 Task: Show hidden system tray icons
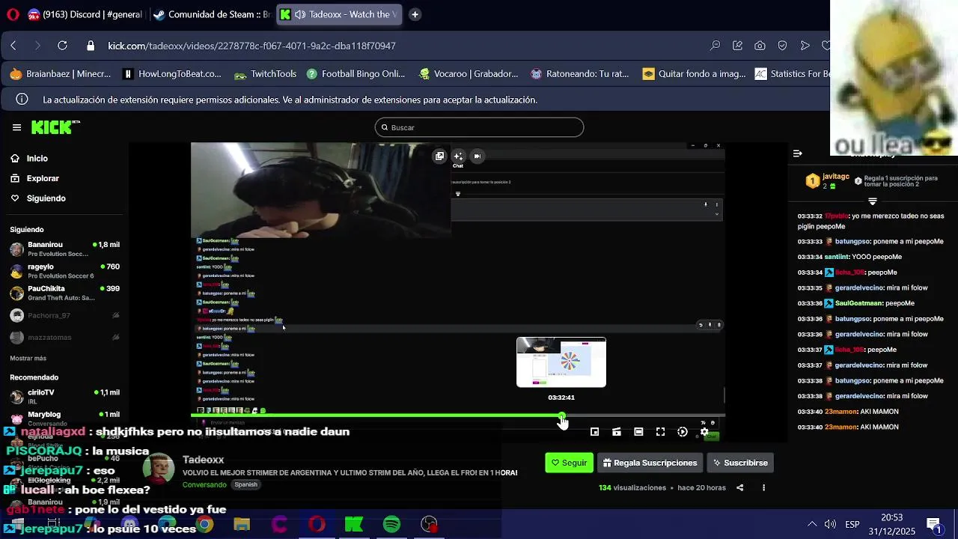tap(811, 525)
